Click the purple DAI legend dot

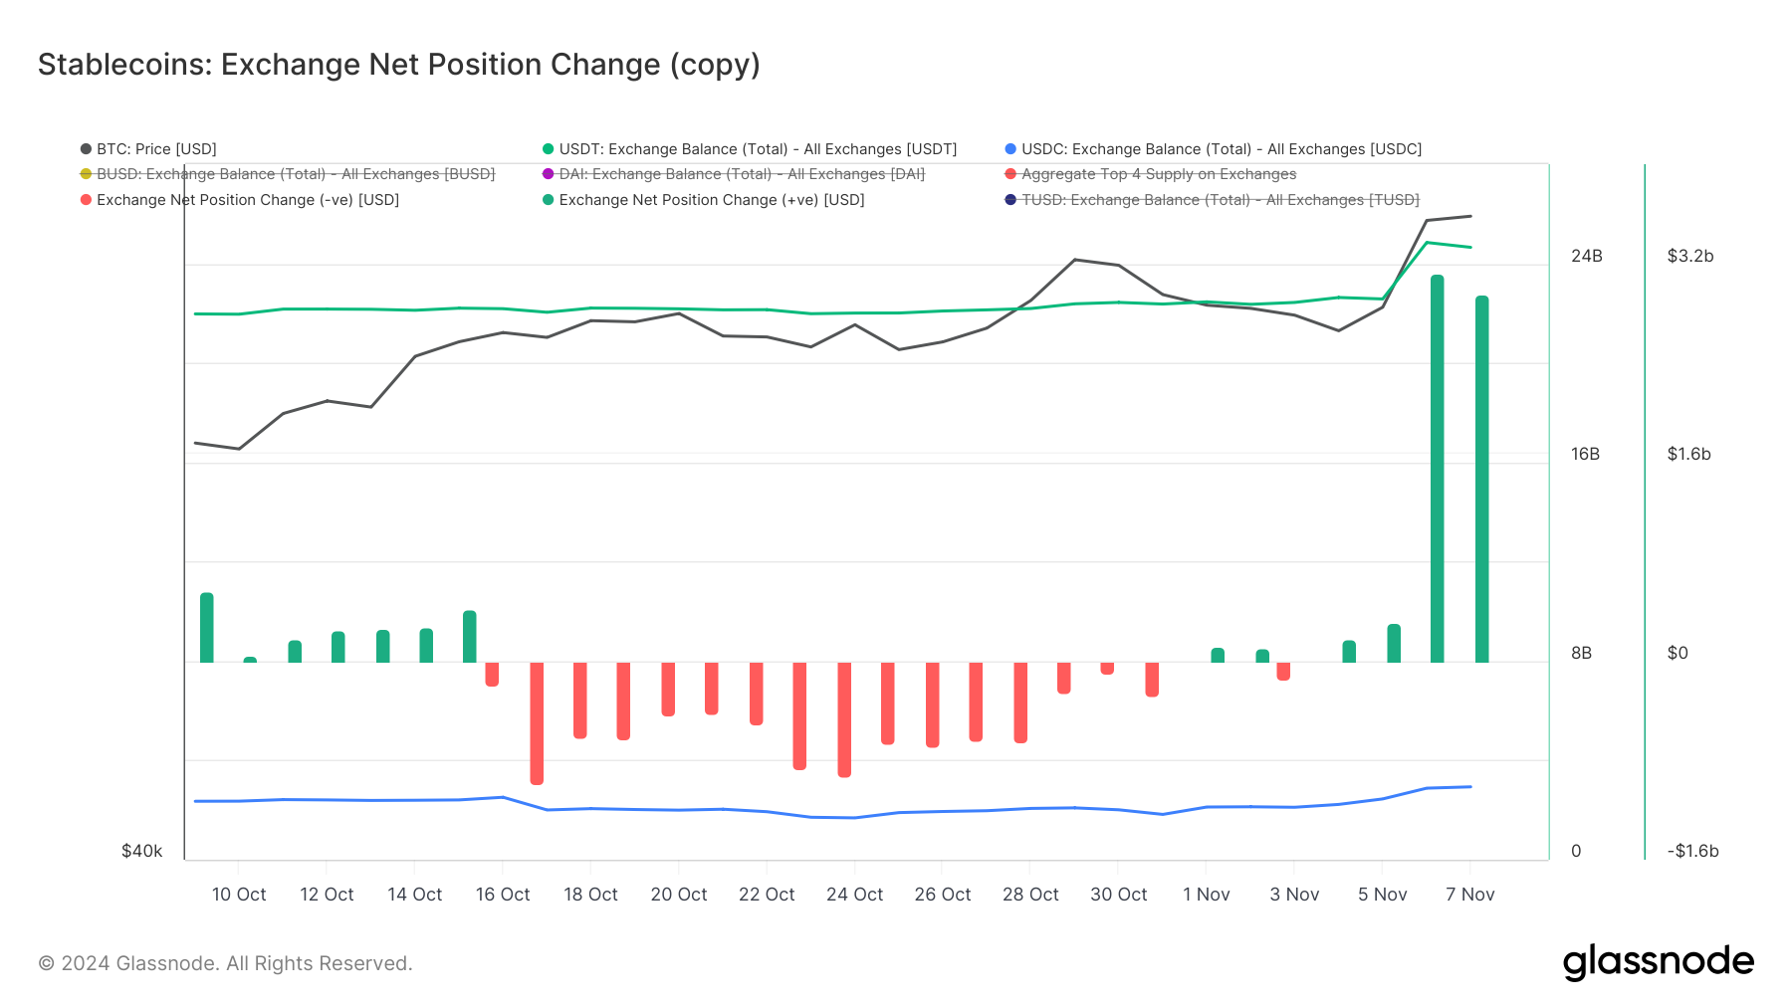pos(548,174)
